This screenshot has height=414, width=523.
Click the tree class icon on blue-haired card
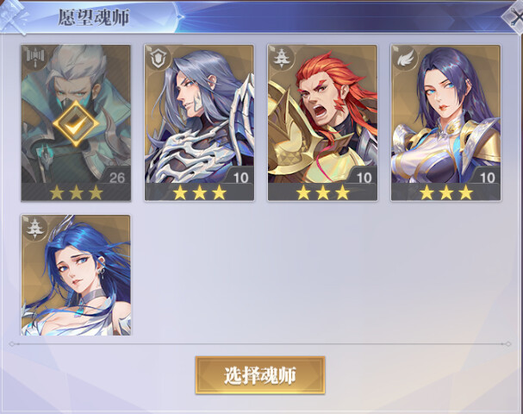click(34, 228)
